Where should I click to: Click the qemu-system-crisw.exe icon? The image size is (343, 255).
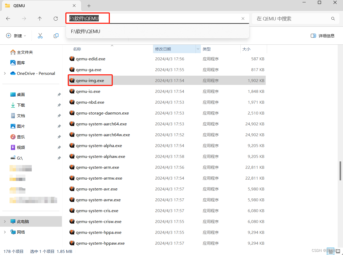click(x=72, y=221)
